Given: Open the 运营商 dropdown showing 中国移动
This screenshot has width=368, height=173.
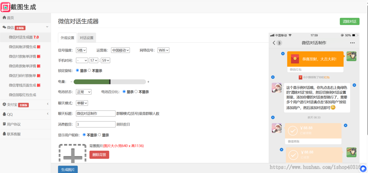Looking at the screenshot, I should [x=121, y=50].
